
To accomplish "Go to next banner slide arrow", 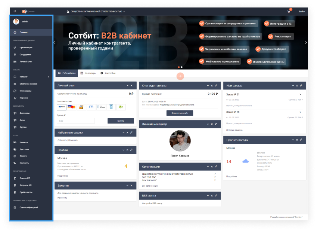I will 306,42.
